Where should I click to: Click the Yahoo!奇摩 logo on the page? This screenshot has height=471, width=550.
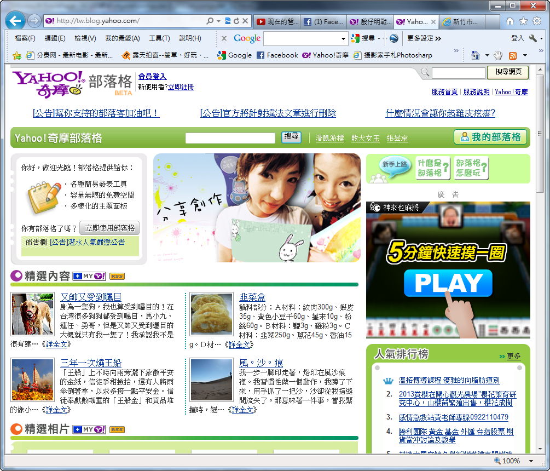(x=48, y=84)
